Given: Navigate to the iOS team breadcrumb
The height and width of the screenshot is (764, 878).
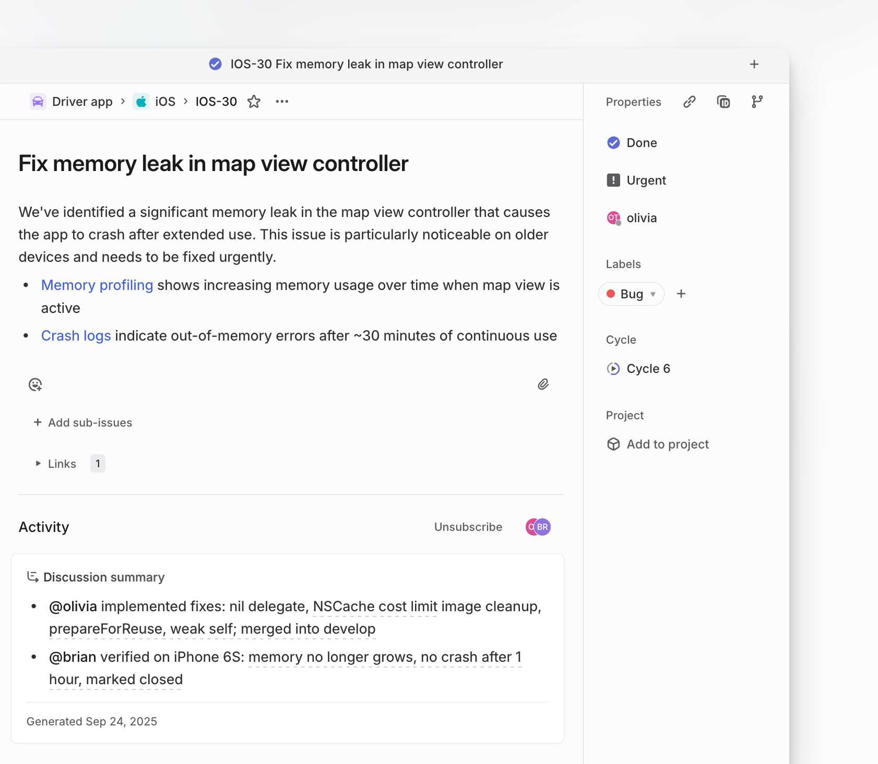Looking at the screenshot, I should (x=164, y=102).
